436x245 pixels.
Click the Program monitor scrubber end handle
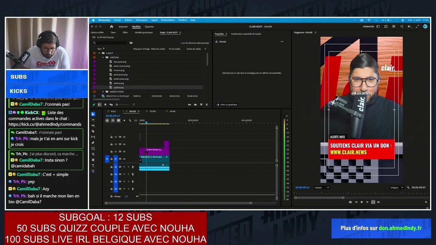[x=343, y=198]
